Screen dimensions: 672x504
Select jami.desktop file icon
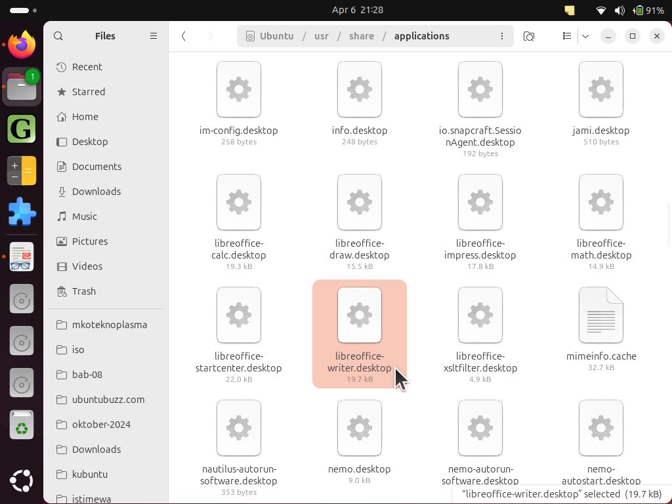click(601, 89)
